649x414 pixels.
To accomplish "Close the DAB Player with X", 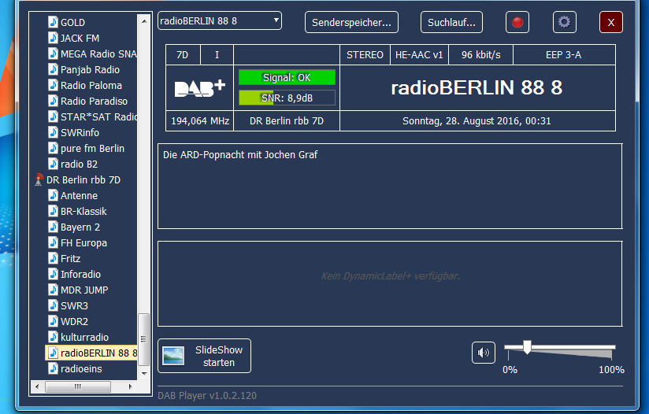I will tap(610, 22).
